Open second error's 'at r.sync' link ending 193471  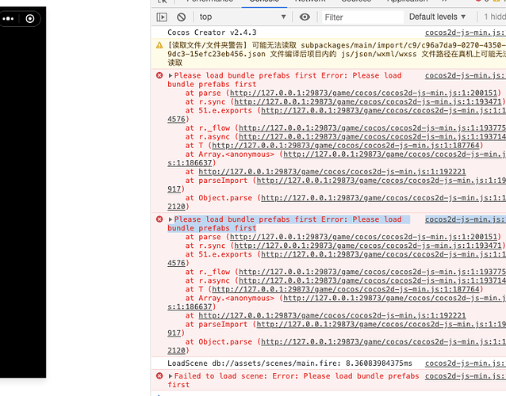click(368, 246)
